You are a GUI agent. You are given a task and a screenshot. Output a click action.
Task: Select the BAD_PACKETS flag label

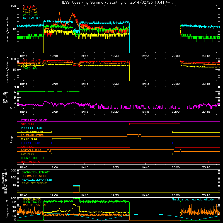pyautogui.click(x=30, y=162)
